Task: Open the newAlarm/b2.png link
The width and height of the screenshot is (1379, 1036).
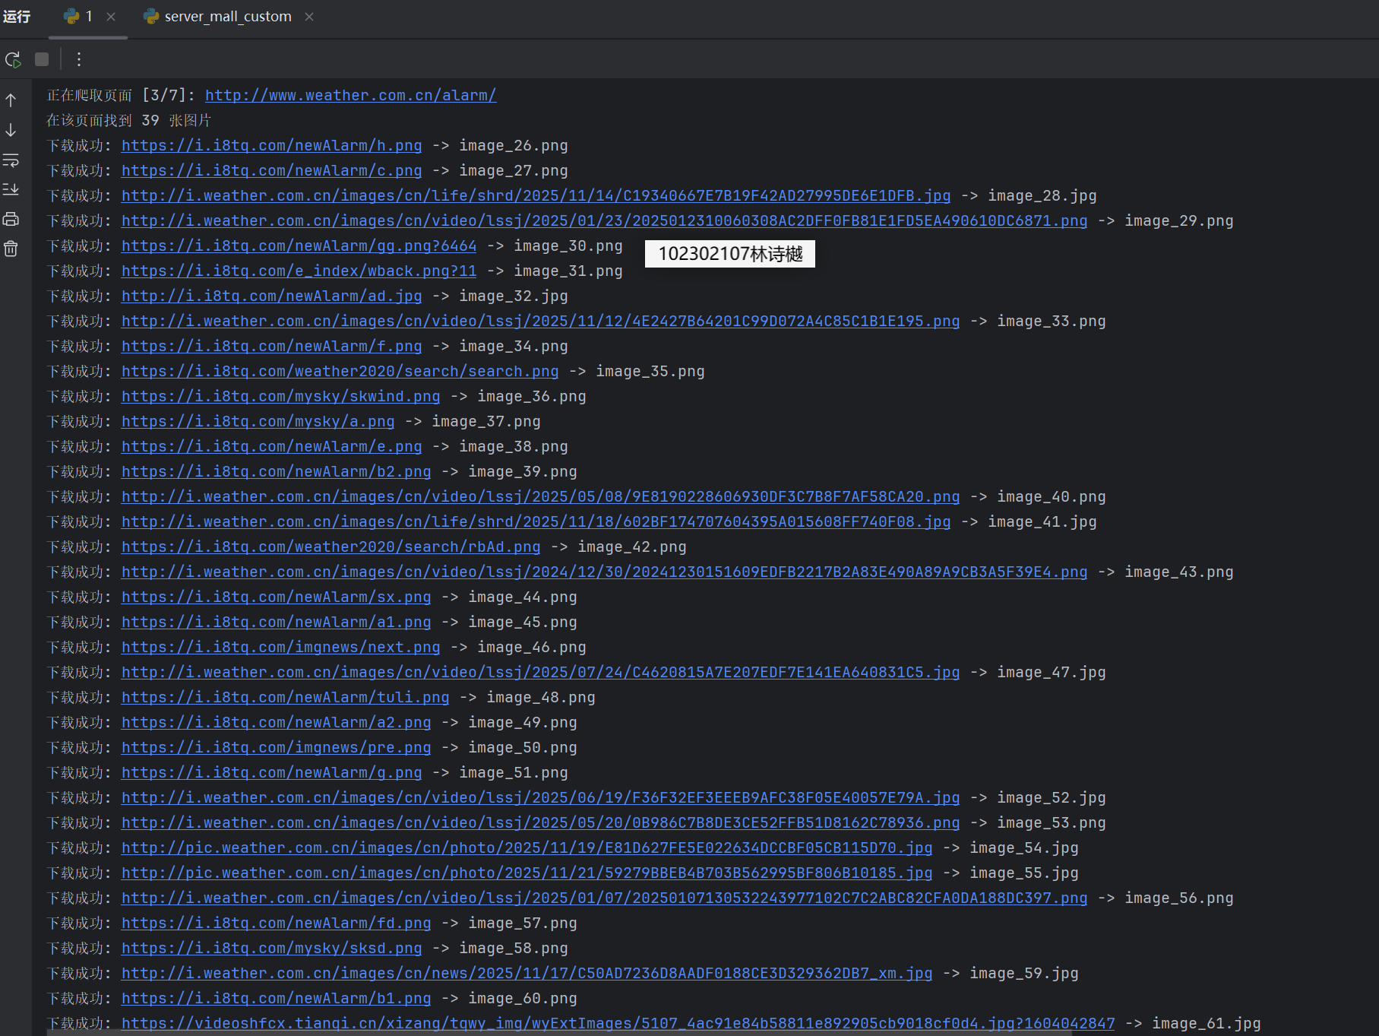Action: tap(276, 471)
